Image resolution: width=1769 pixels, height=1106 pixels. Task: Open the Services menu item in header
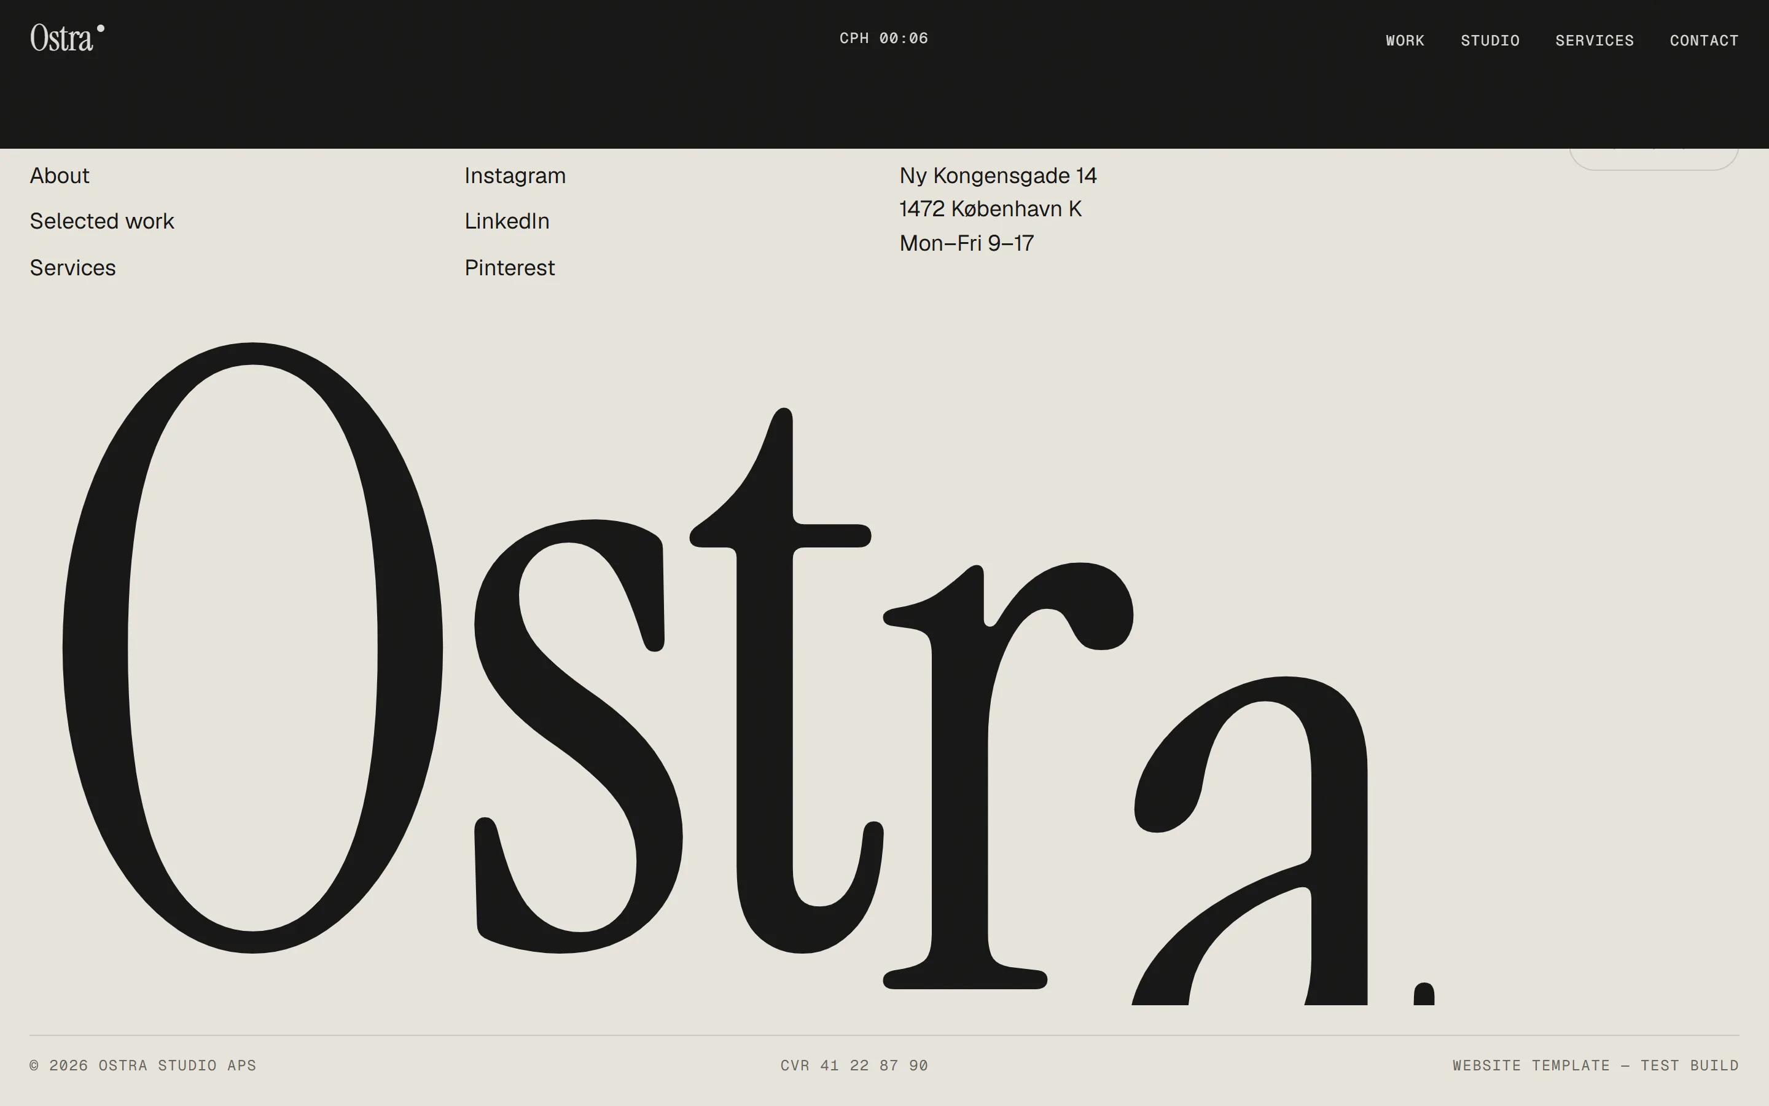(1595, 40)
